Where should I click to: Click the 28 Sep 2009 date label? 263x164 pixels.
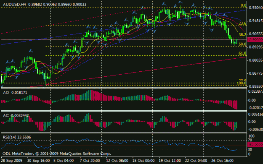(12, 161)
